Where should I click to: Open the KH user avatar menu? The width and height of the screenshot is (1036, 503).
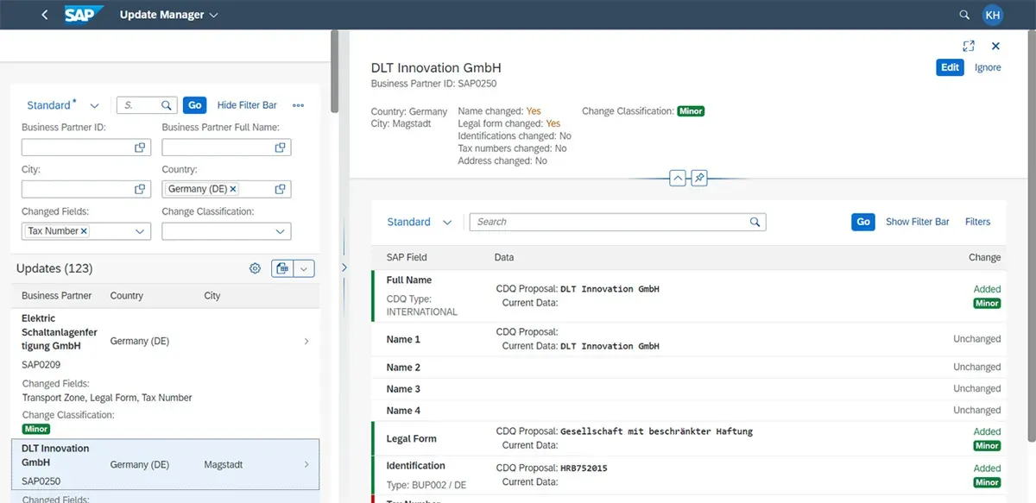pyautogui.click(x=993, y=15)
